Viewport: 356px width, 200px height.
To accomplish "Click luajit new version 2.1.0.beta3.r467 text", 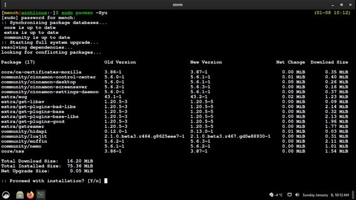I will click(x=230, y=137).
